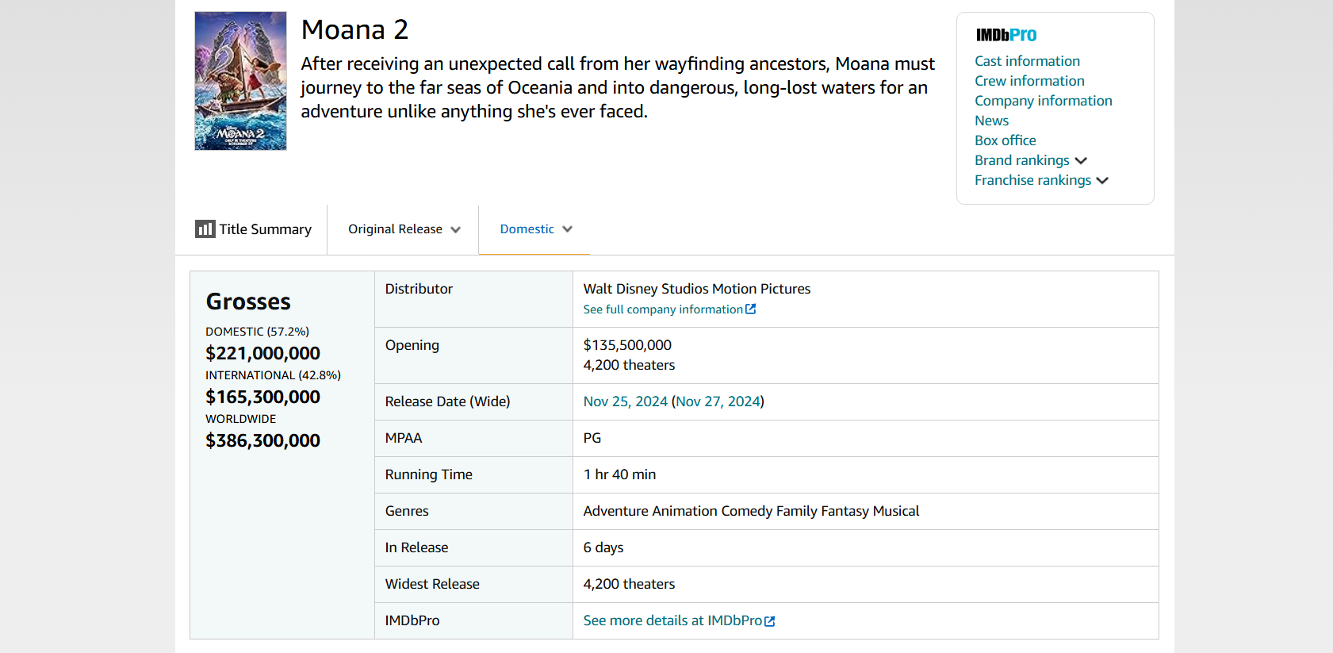Open the Original Release dropdown
This screenshot has height=653, width=1333.
[x=404, y=229]
